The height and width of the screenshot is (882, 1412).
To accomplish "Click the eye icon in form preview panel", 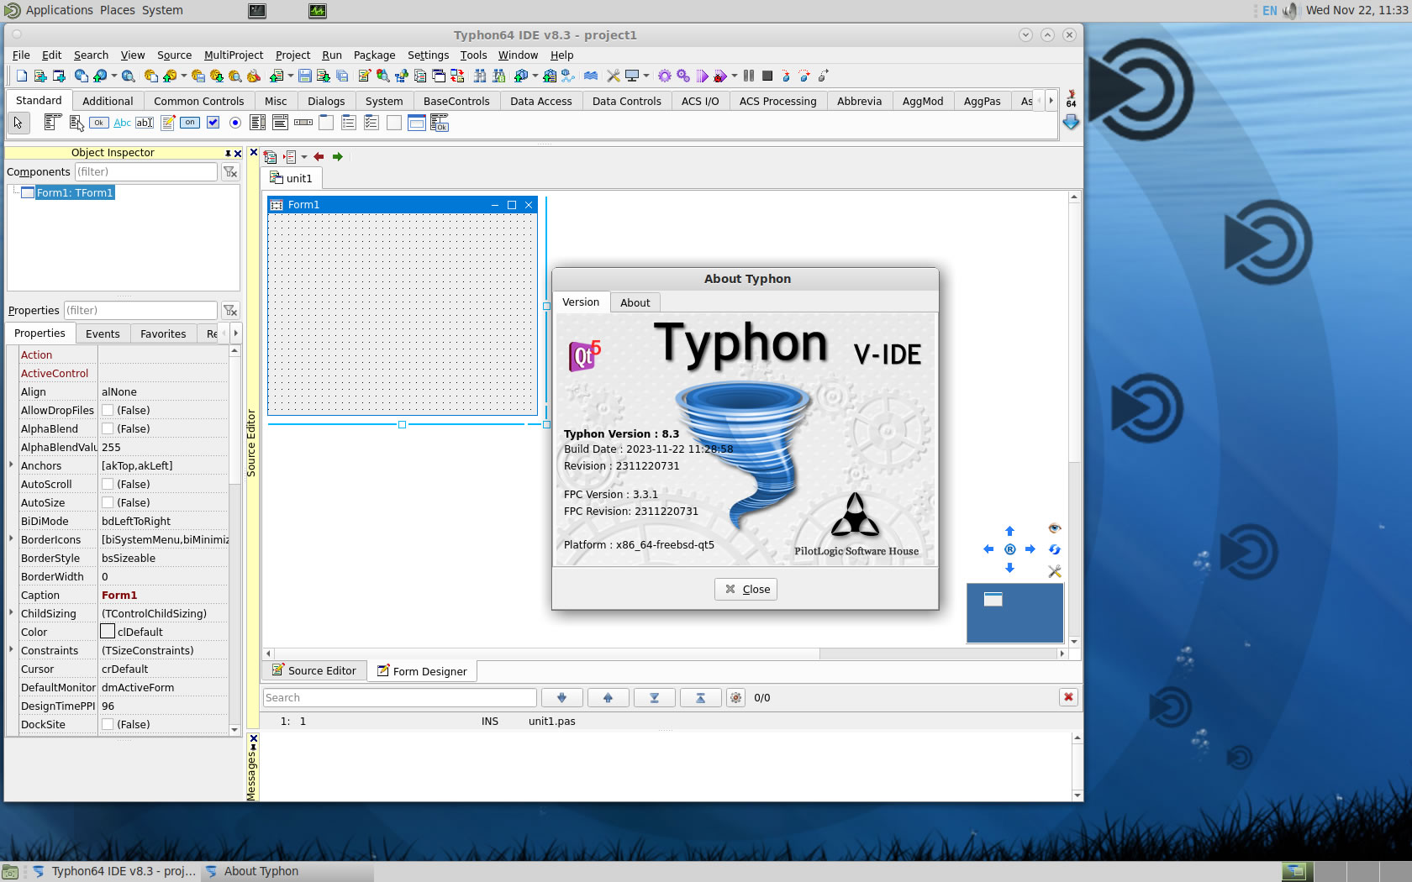I will pyautogui.click(x=1055, y=528).
